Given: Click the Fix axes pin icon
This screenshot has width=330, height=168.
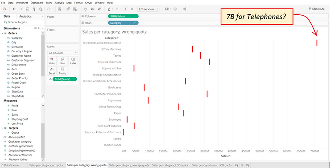Looking at the screenshot, I should coord(132,9).
